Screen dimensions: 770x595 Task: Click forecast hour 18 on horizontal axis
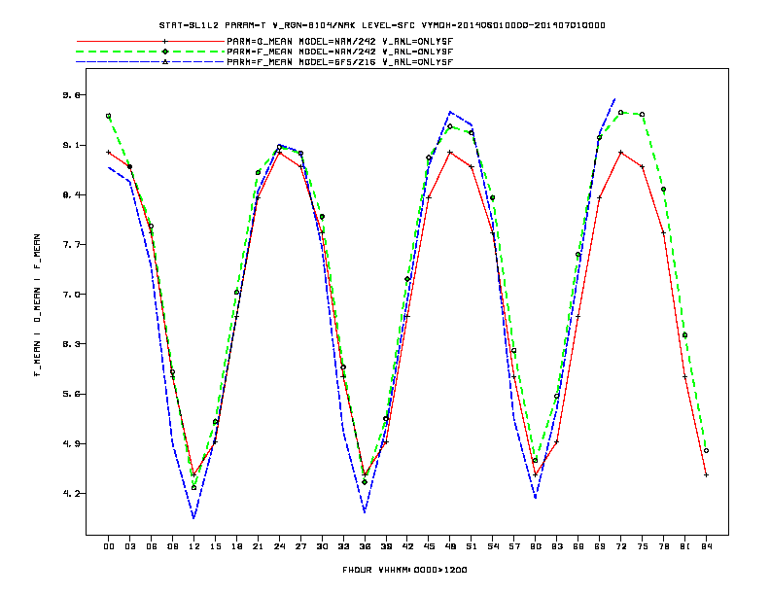[236, 546]
